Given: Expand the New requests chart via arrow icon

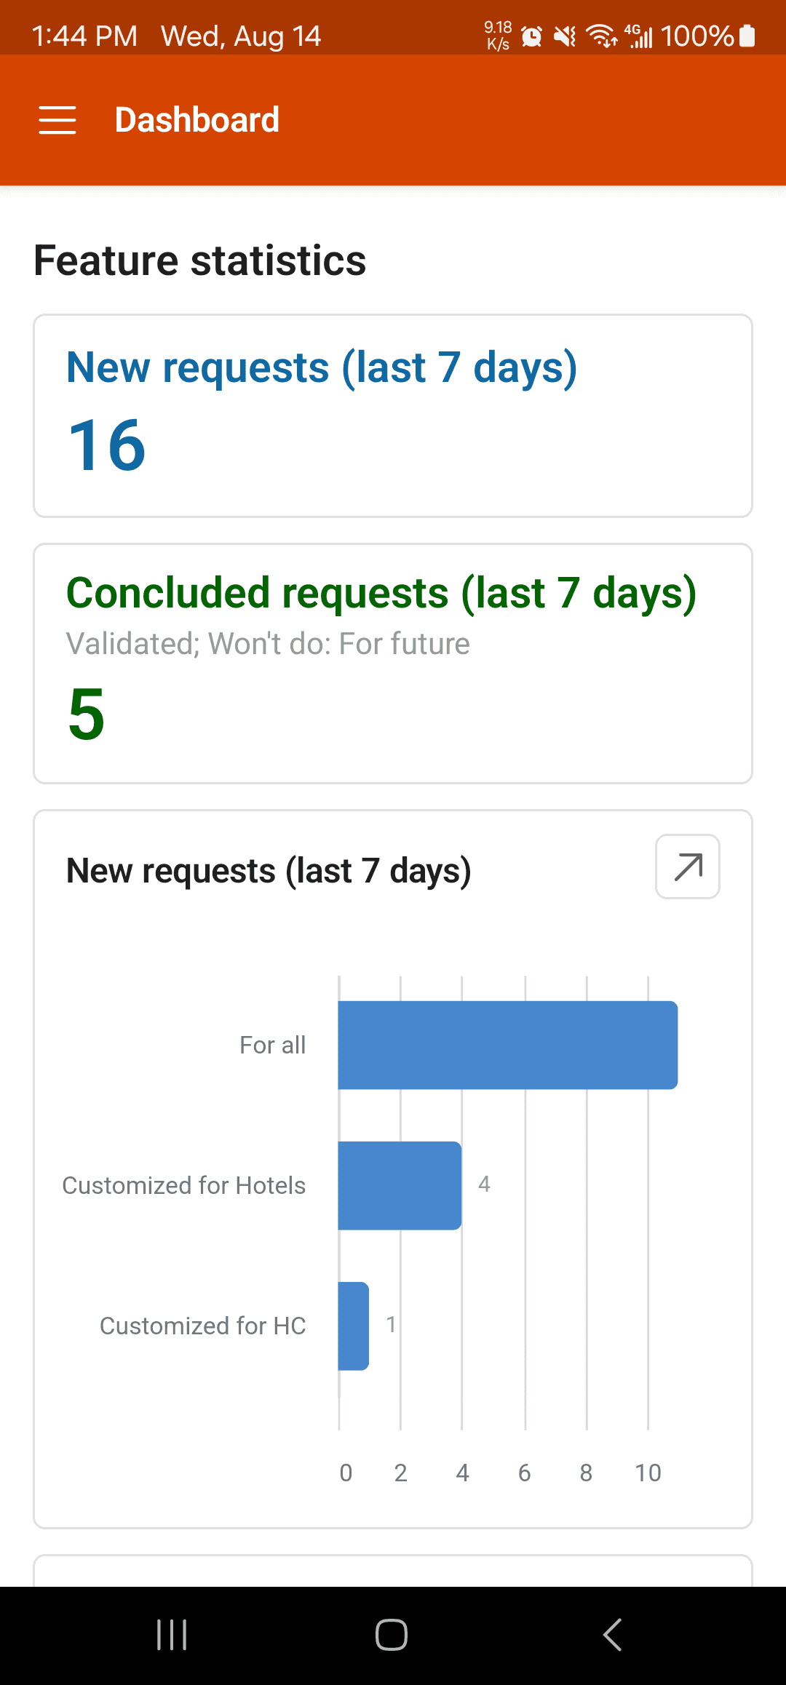Looking at the screenshot, I should point(688,867).
